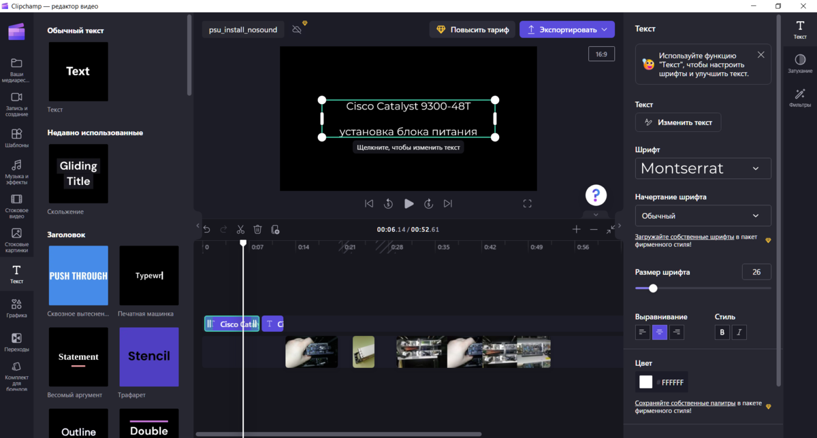
Task: Toggle bold text style
Action: coord(722,332)
